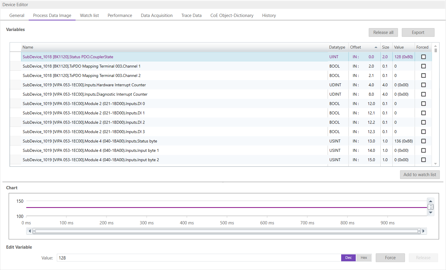Click the chart horizontal scrollbar right arrow
This screenshot has height=270, width=446.
[423, 231]
